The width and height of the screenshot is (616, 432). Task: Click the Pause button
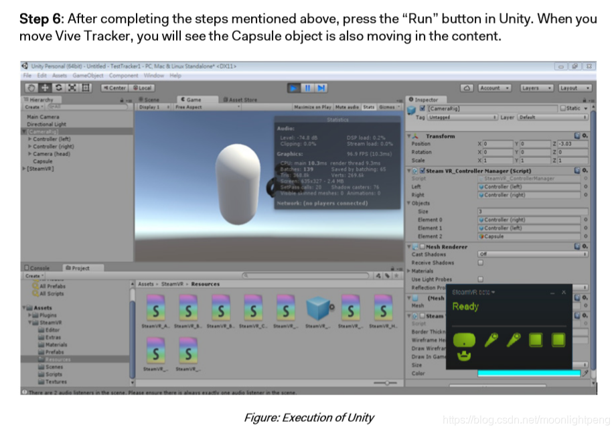pos(307,88)
